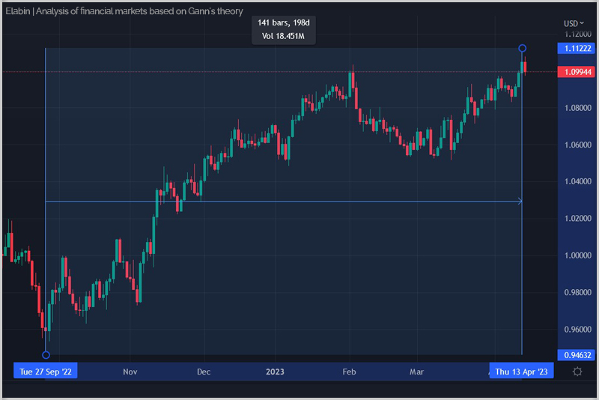599x400 pixels.
Task: Click the bottom-left measurement handle circle
Action: pos(46,355)
